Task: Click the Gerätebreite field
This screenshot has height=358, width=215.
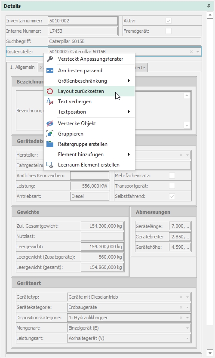Action: coord(180,237)
